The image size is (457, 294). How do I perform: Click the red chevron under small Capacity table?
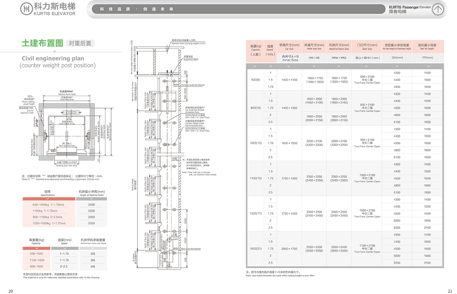37,248
